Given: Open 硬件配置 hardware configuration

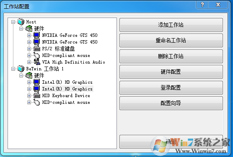Looking at the screenshot, I should [x=171, y=72].
